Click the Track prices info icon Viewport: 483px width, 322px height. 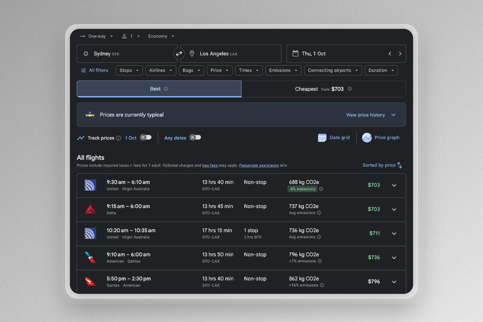[118, 138]
